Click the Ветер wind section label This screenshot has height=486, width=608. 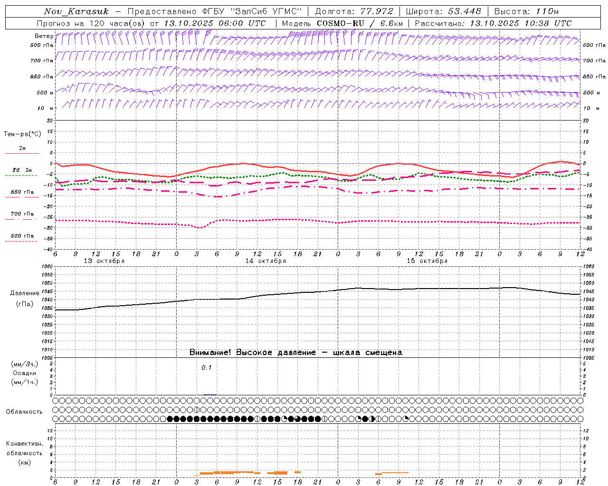44,36
